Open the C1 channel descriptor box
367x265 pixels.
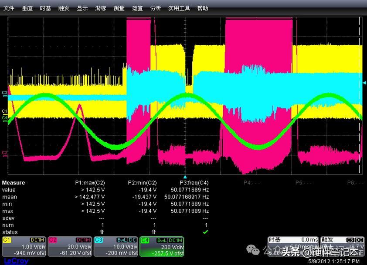24,246
